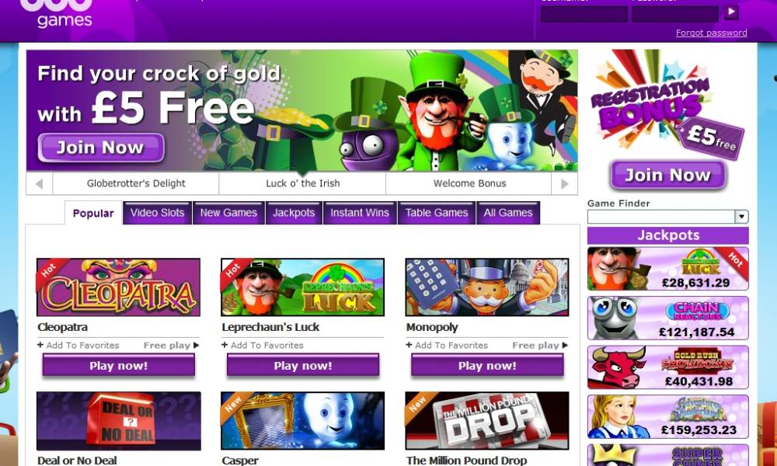This screenshot has height=466, width=777.
Task: Open Chain Reactors jackpot tile
Action: [x=667, y=318]
